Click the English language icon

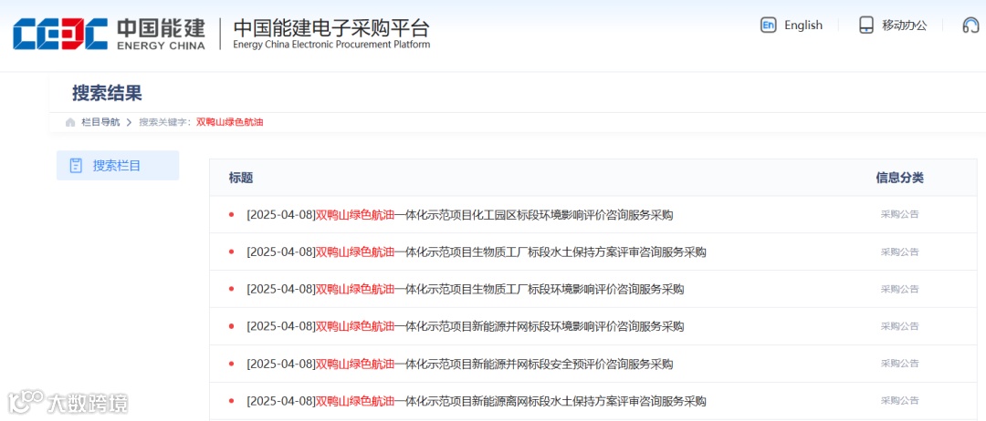click(x=768, y=26)
